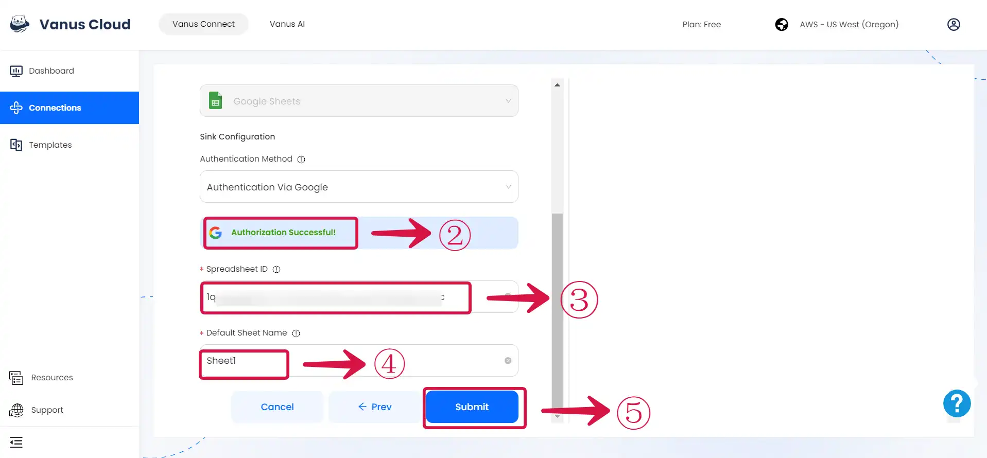Switch to the Vanus Connect tab
The image size is (987, 458).
coord(203,24)
